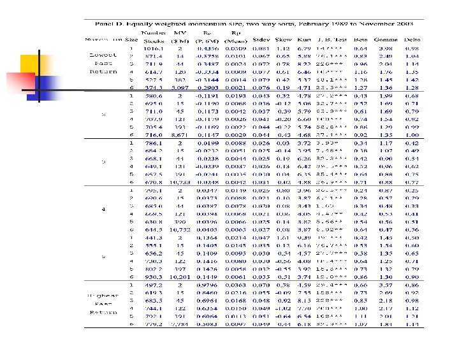Viewport: 459px width, 344px height.
Task: Select the 0.076 Stdev value
Action: (x=261, y=88)
